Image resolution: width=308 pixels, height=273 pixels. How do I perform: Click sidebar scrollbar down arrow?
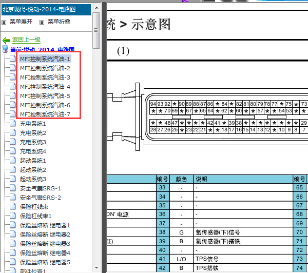pyautogui.click(x=97, y=268)
